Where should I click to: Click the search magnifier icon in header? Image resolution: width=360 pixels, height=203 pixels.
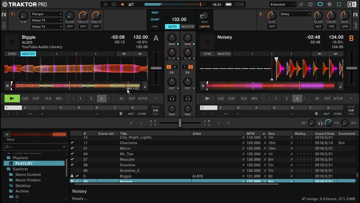(301, 5)
